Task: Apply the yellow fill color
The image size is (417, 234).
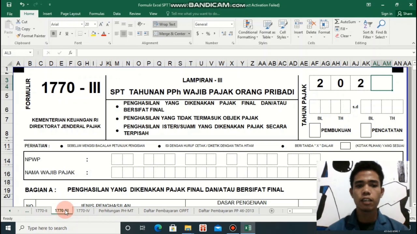Action: pyautogui.click(x=93, y=33)
